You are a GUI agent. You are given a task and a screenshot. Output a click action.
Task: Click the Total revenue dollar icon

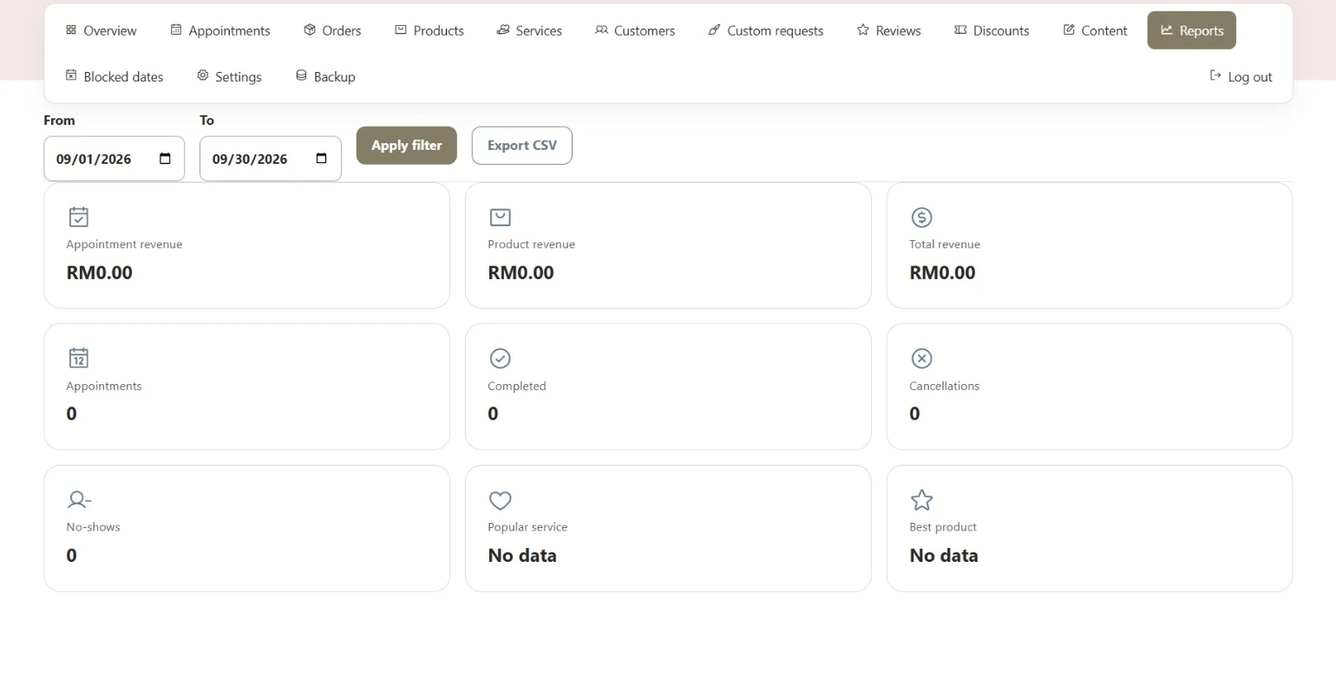pos(921,217)
